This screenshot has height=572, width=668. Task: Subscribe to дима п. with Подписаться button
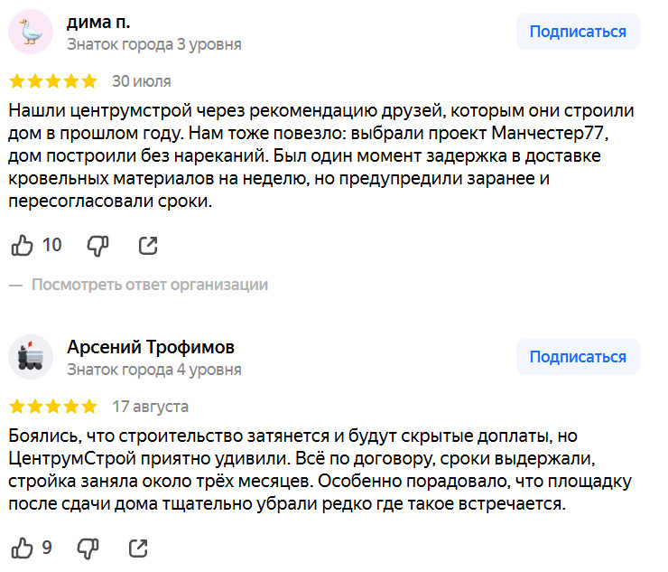578,32
